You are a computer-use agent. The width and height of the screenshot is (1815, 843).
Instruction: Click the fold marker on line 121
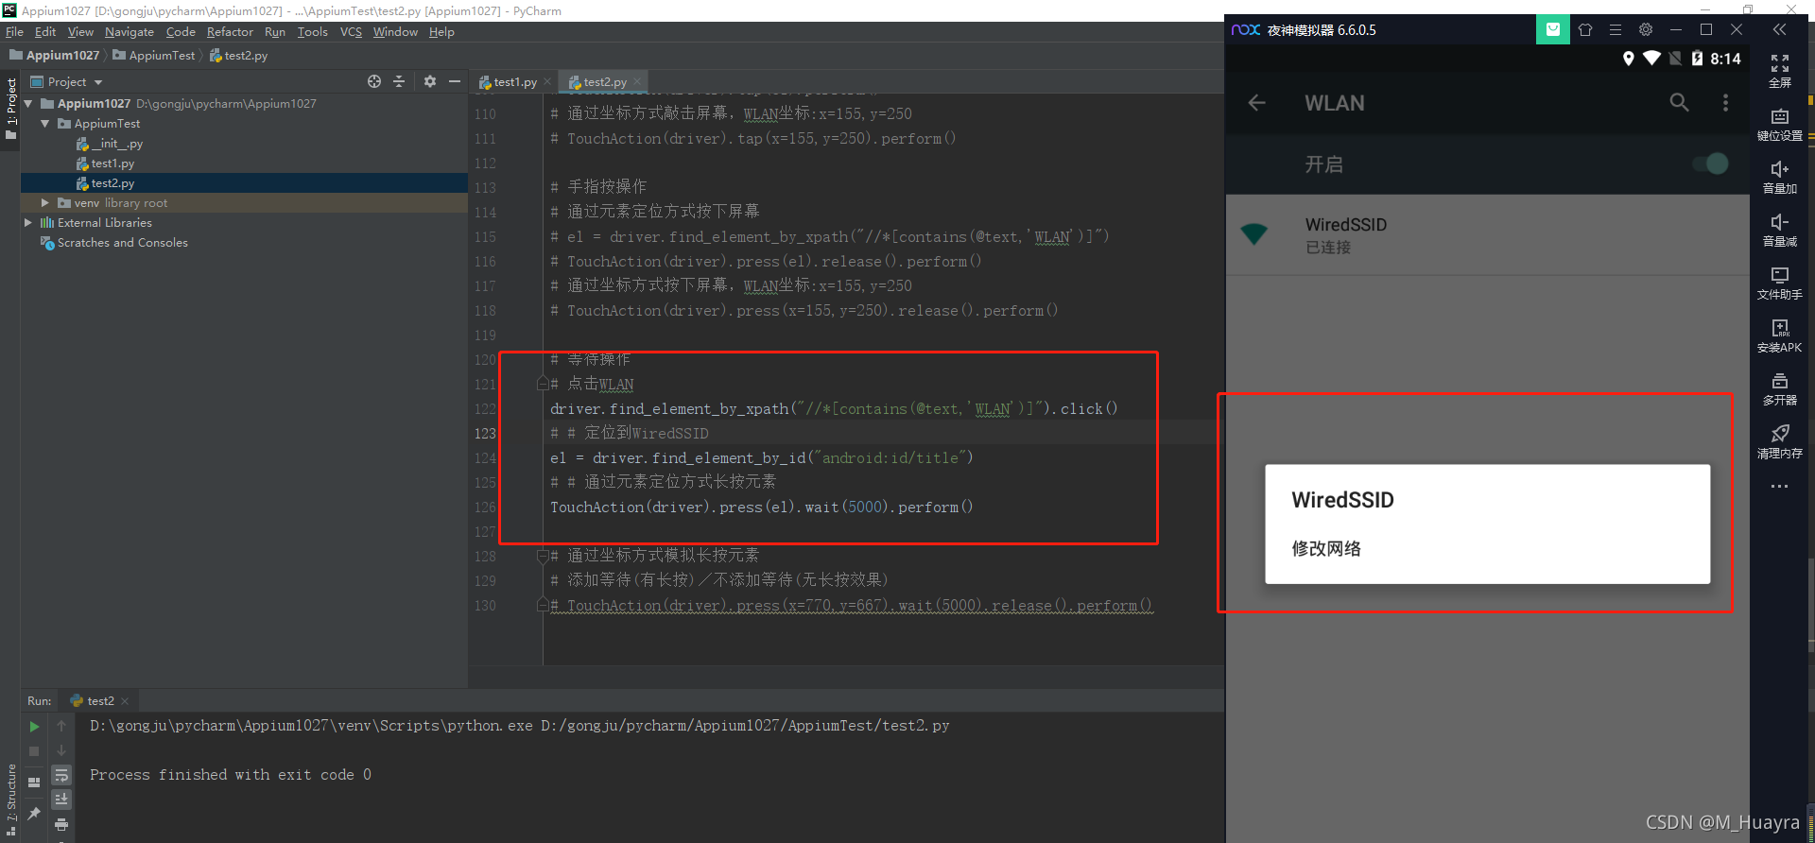543,384
